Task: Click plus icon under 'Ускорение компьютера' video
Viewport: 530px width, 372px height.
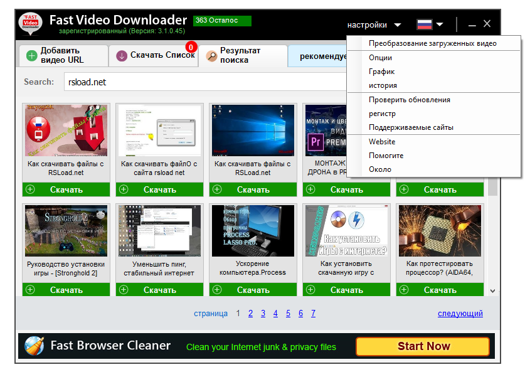Action: click(x=218, y=290)
